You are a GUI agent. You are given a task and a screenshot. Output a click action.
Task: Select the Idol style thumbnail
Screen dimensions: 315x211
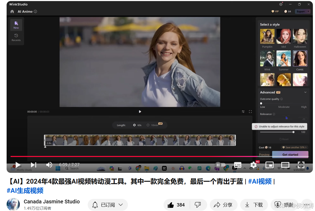click(284, 36)
